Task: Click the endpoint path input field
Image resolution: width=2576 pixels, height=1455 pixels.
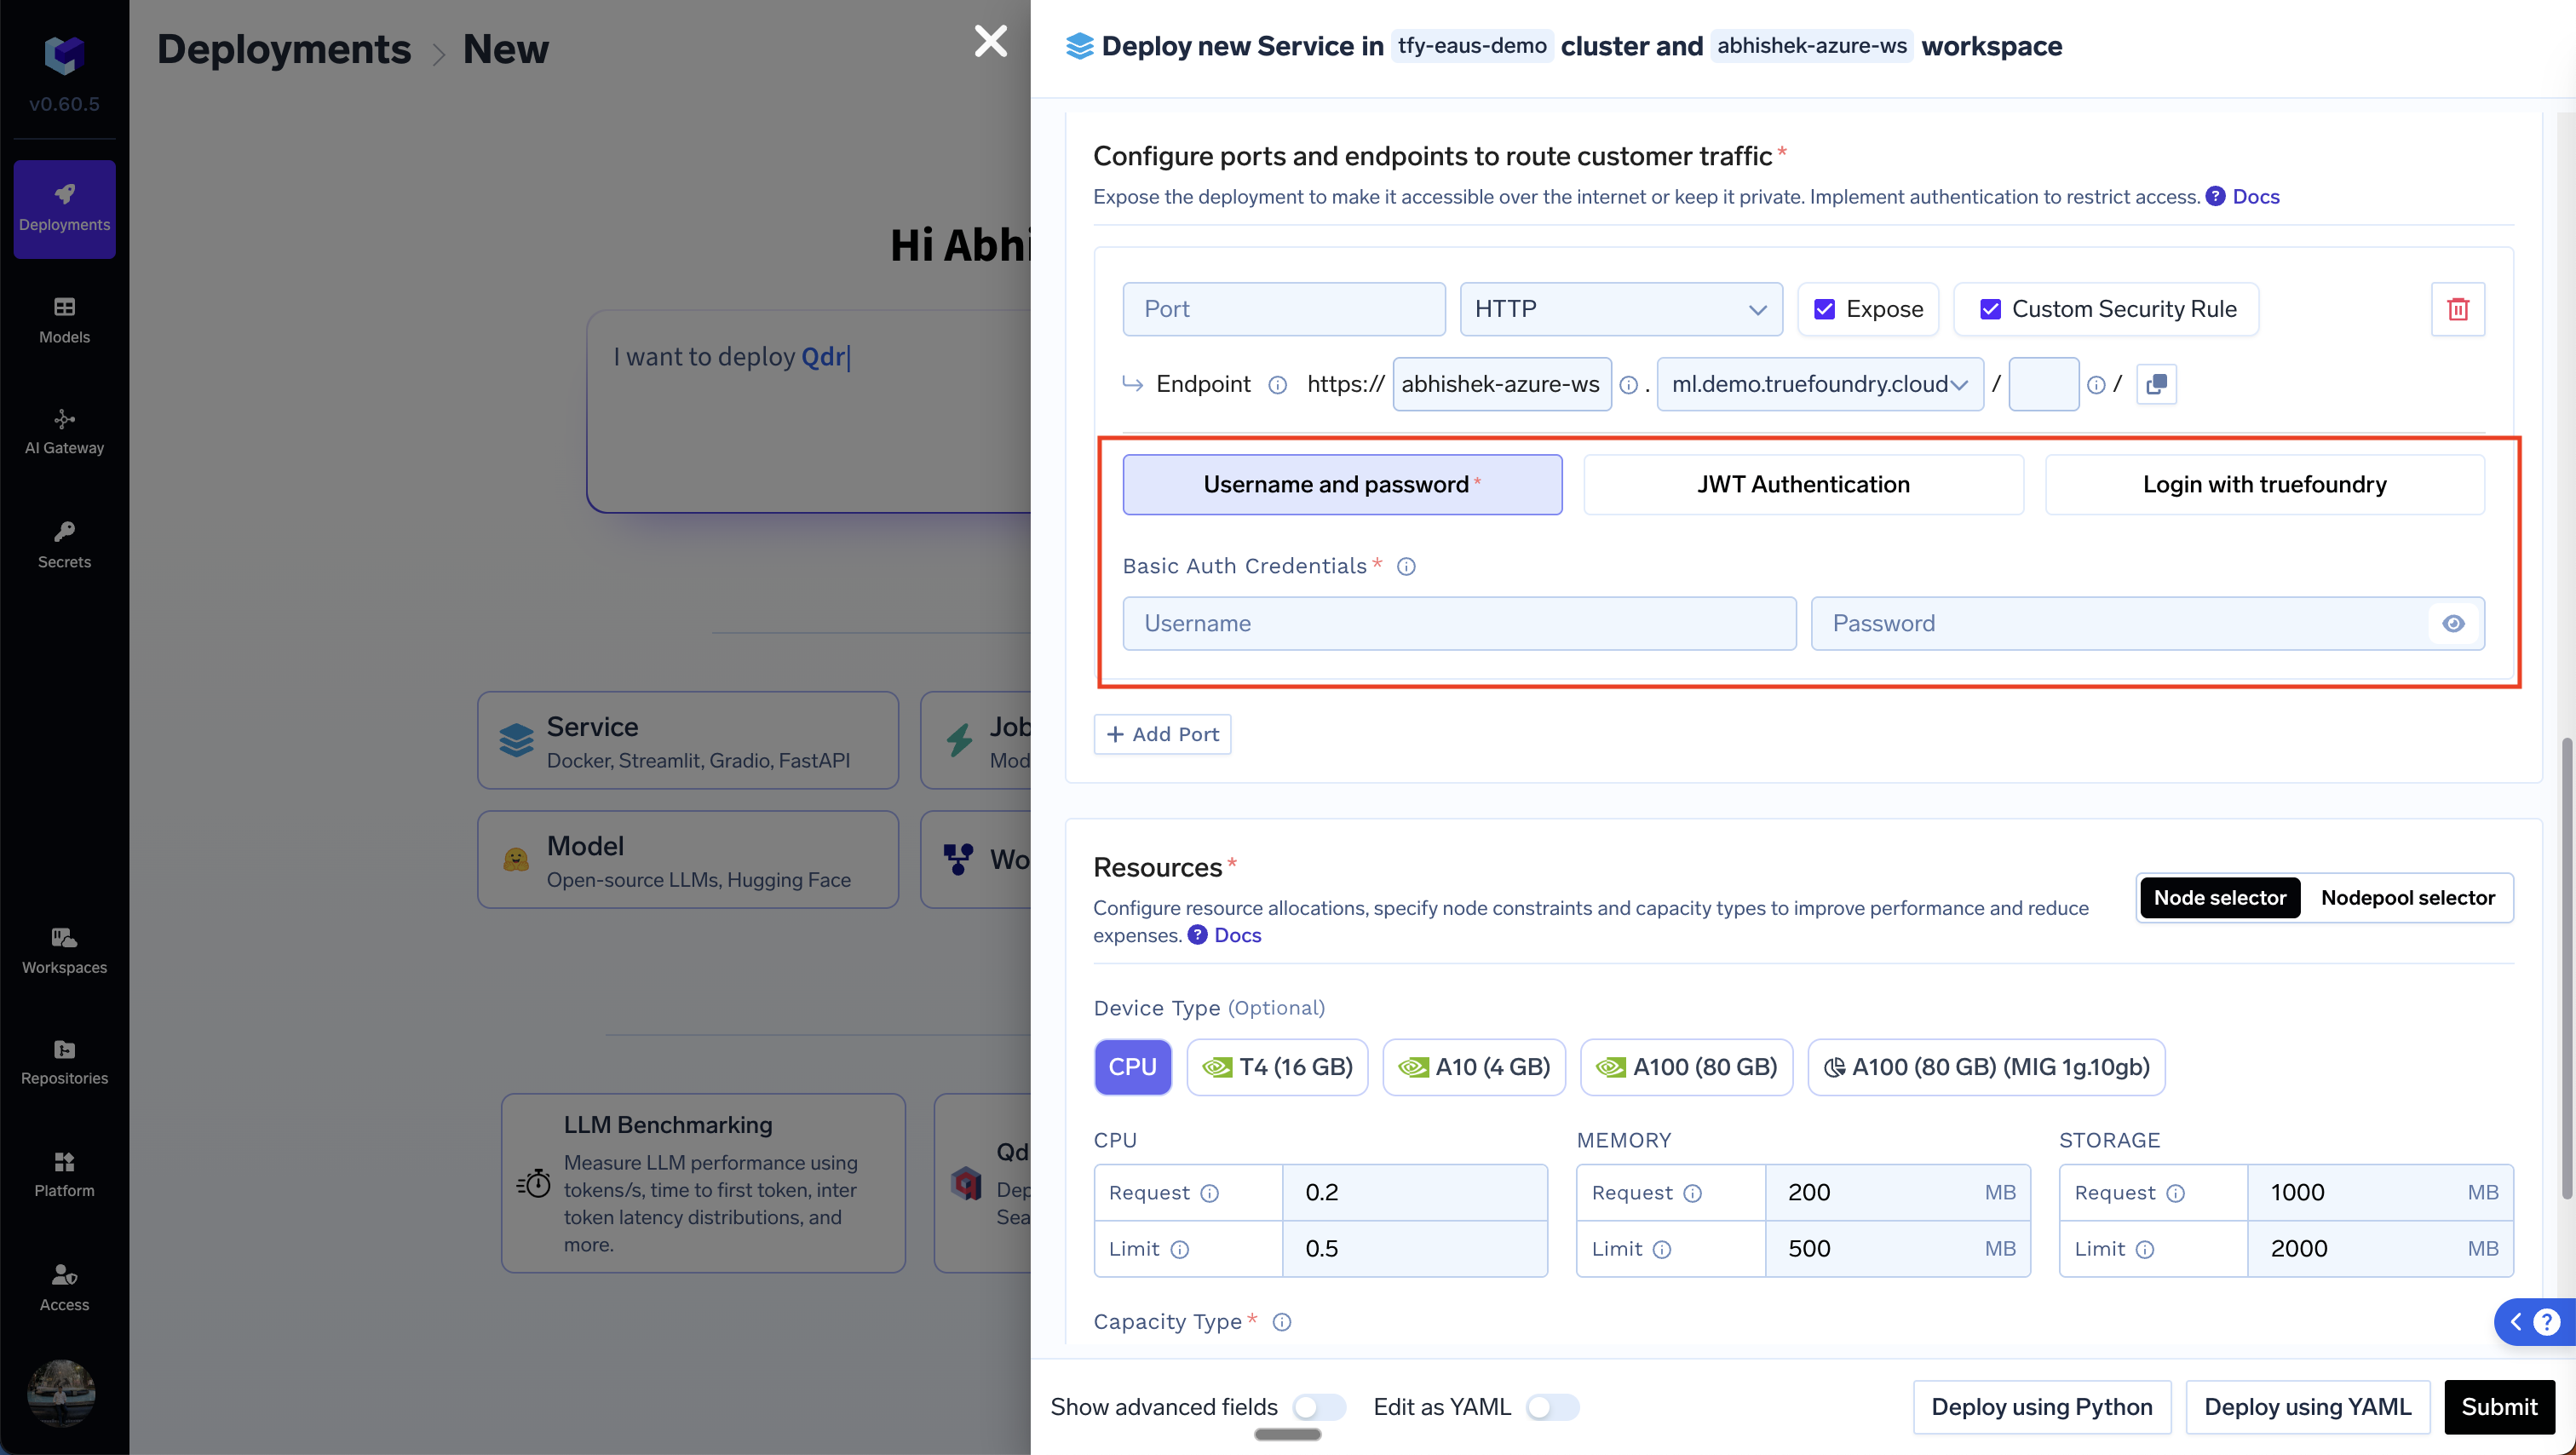Action: point(2043,384)
